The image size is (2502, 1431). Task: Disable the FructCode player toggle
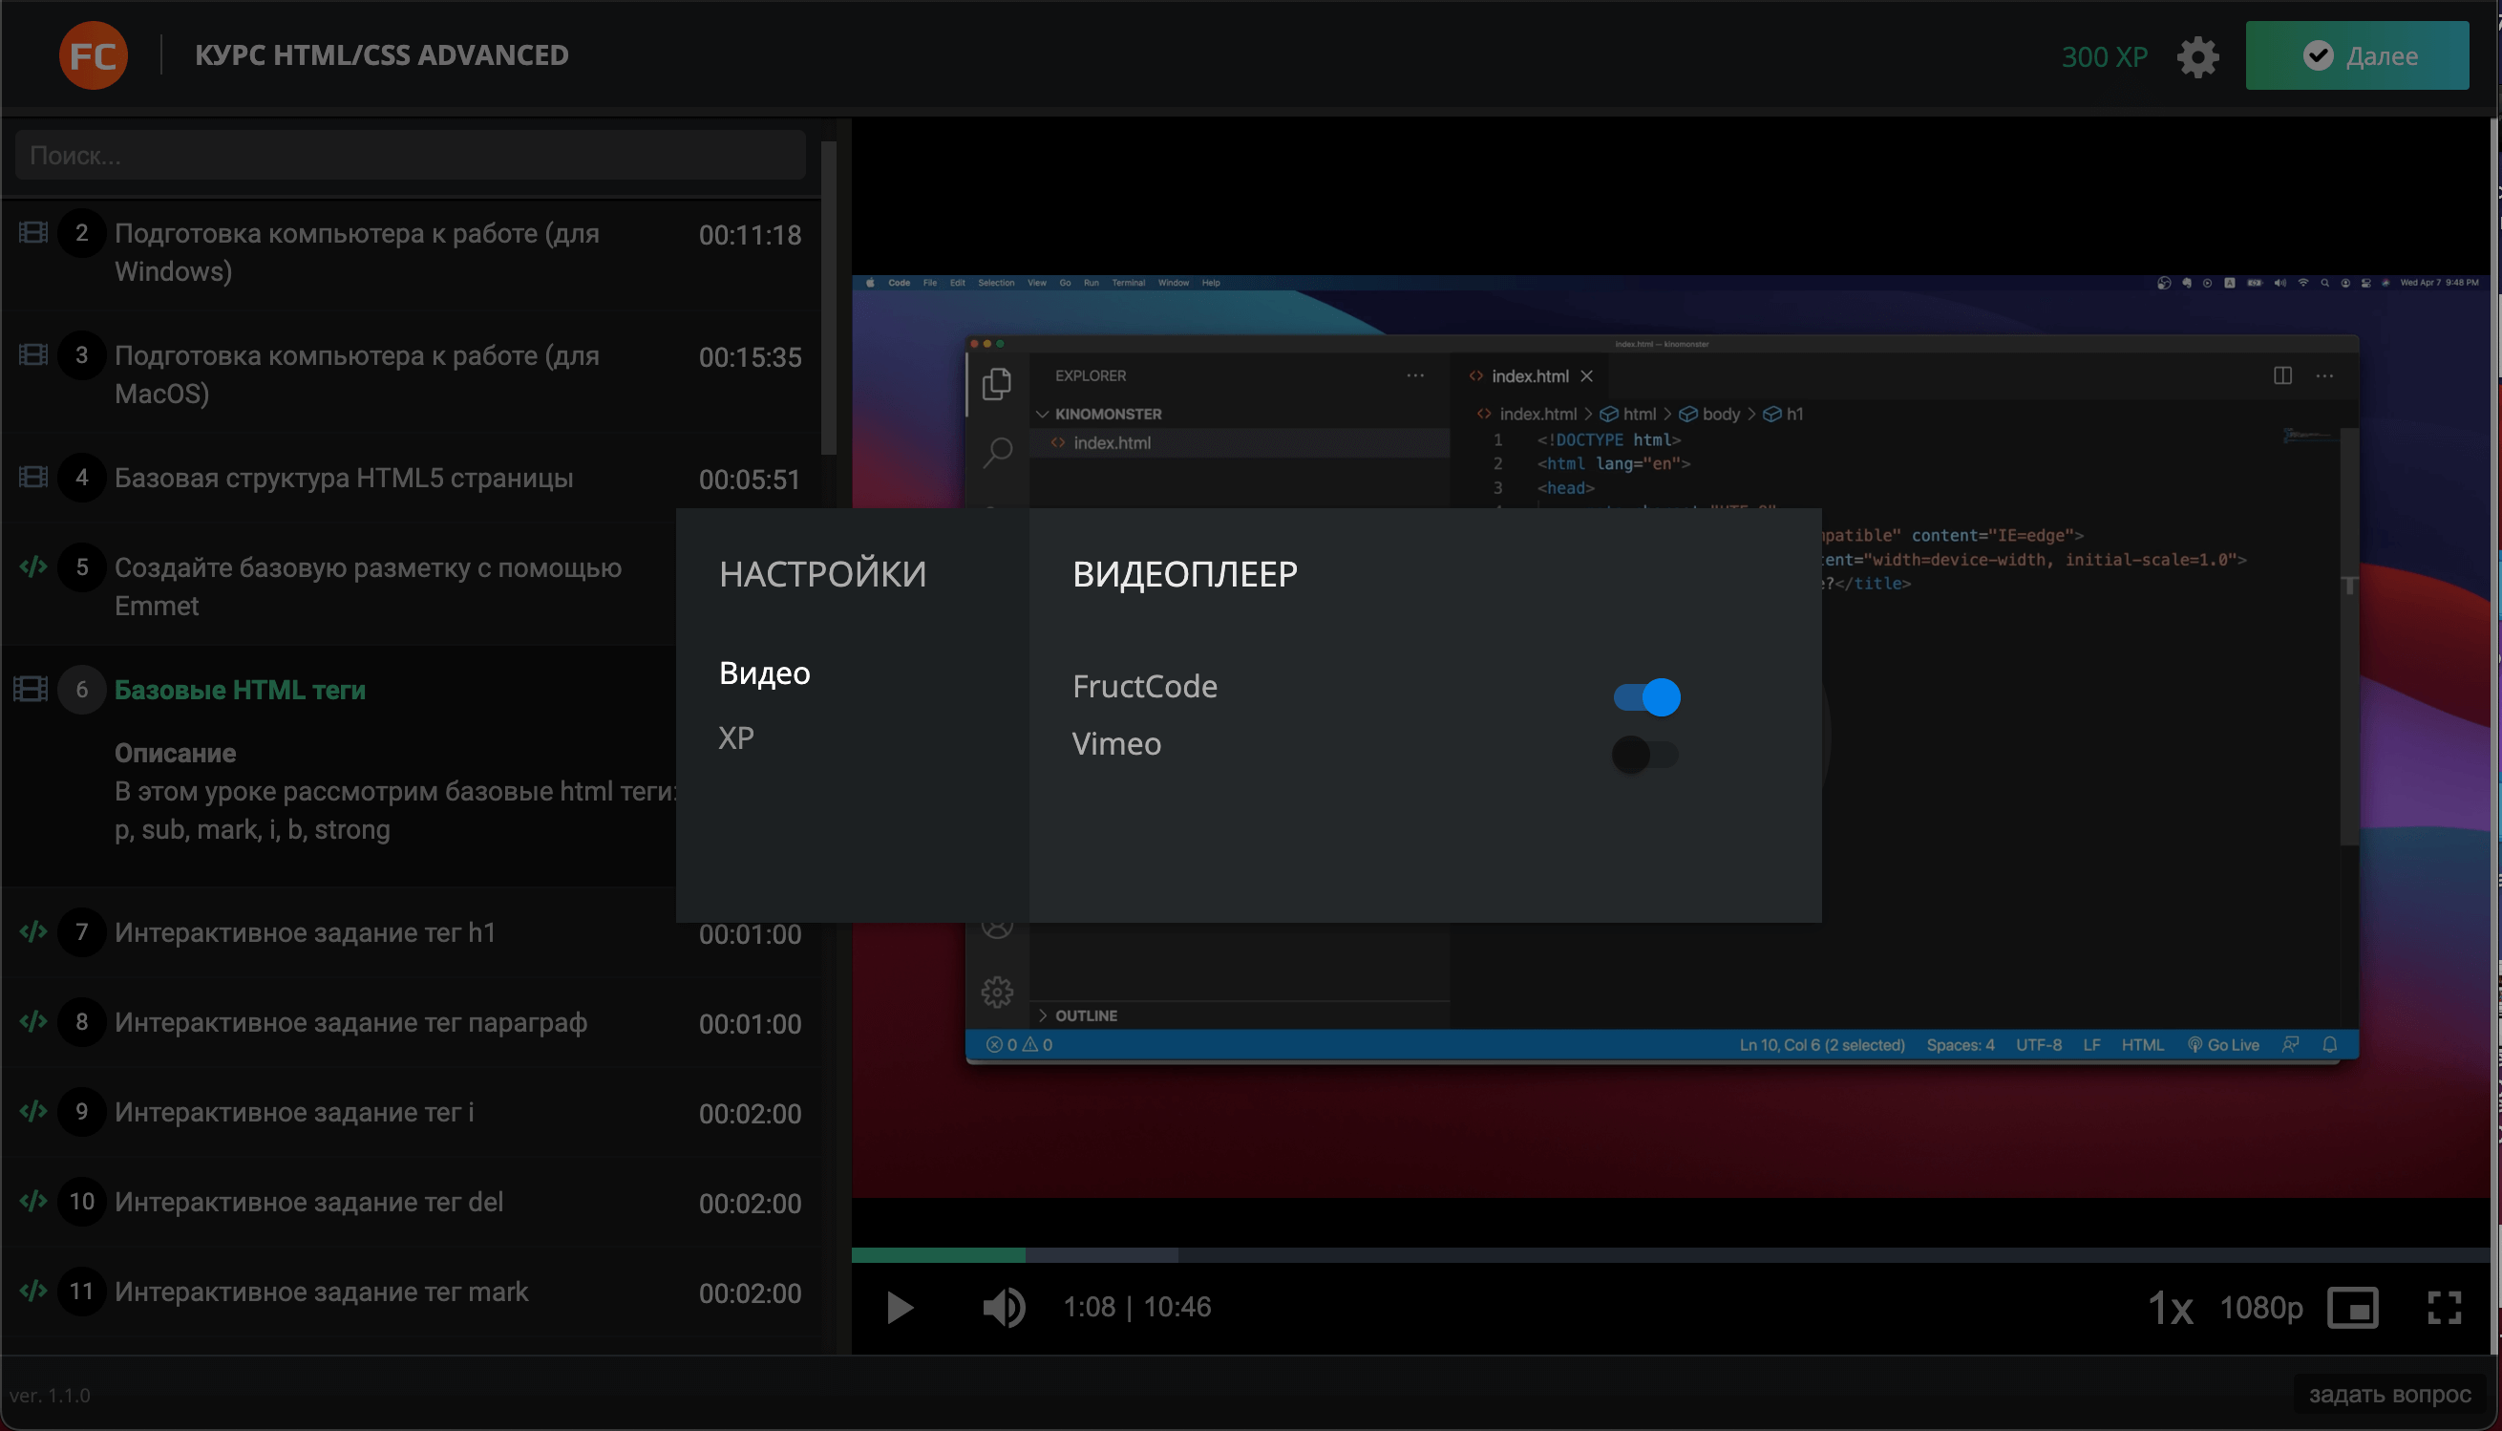coord(1646,696)
